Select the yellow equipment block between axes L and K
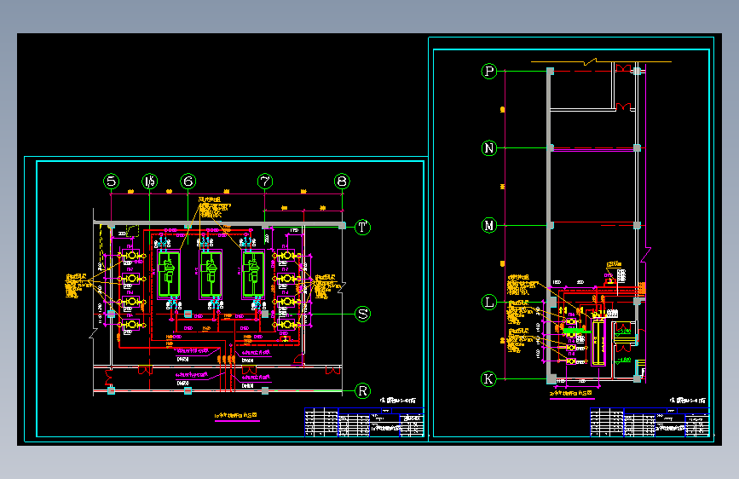Screen dimensions: 739x479 pyautogui.click(x=598, y=342)
